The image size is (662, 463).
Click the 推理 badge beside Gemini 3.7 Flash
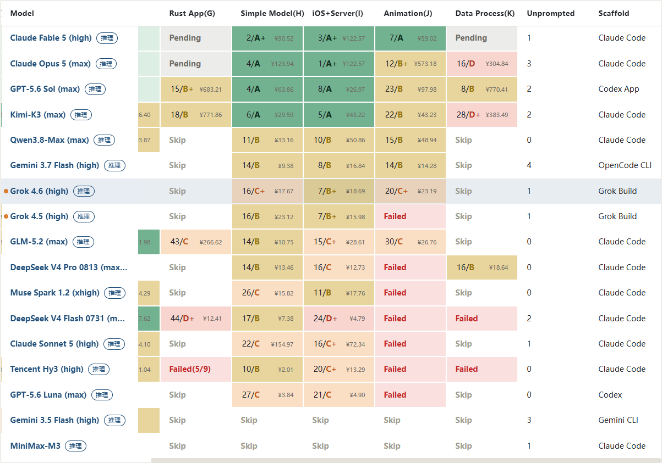point(114,165)
